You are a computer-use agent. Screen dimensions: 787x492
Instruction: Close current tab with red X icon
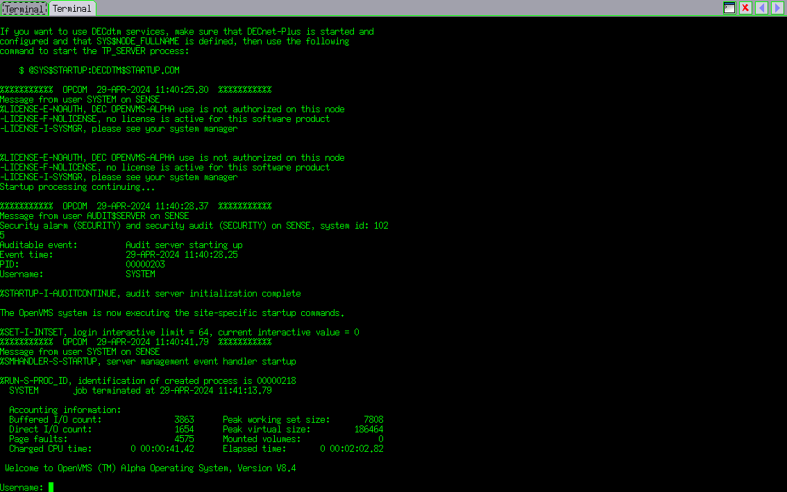tap(745, 8)
